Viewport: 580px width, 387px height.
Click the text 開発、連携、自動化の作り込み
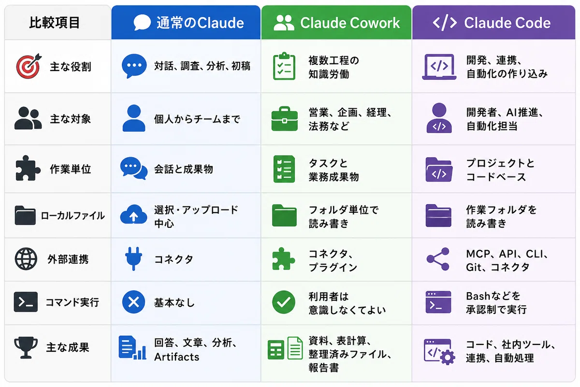[507, 67]
